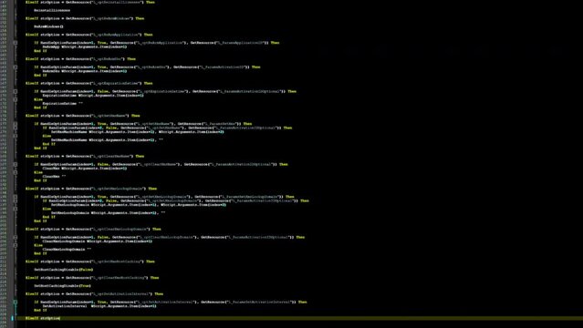Viewport: 583px width, 328px height.
Task: Click the ElseIf line for _optClearKmsHostCaching
Action: coord(92,278)
